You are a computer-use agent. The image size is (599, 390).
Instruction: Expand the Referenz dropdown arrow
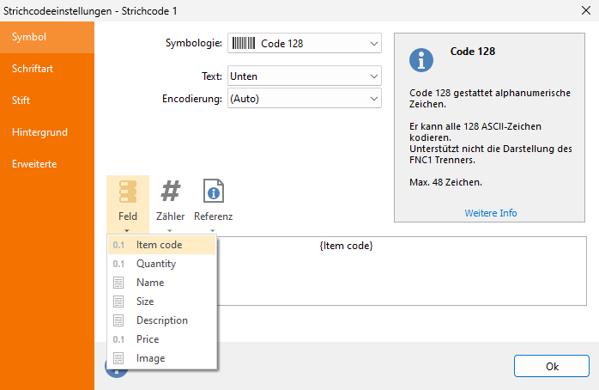213,230
